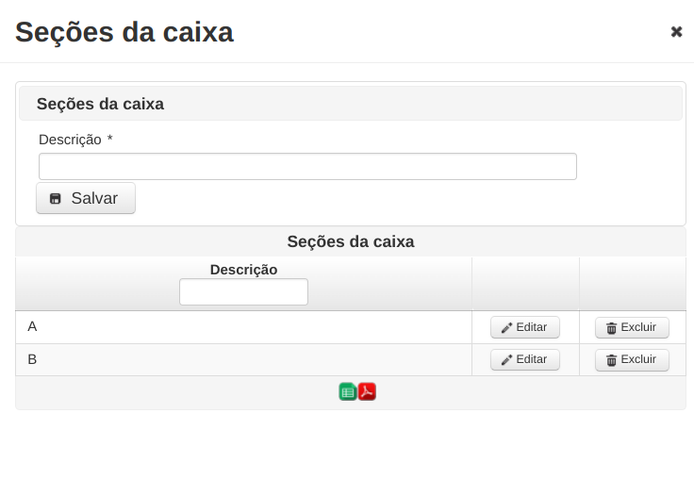Select the row with description A
This screenshot has width=694, height=496.
click(243, 327)
